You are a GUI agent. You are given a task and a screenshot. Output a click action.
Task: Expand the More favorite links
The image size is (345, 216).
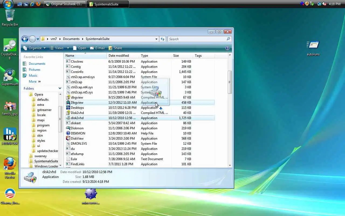point(35,82)
